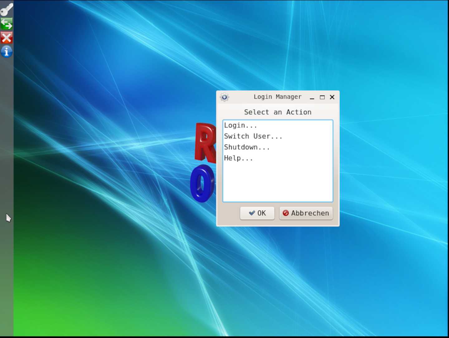The height and width of the screenshot is (338, 449).
Task: Click the green arrows switch user icon
Action: click(7, 24)
